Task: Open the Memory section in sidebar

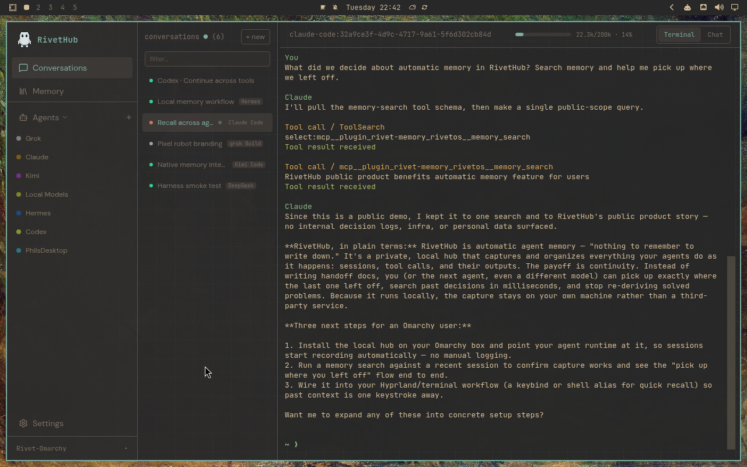Action: click(x=72, y=91)
